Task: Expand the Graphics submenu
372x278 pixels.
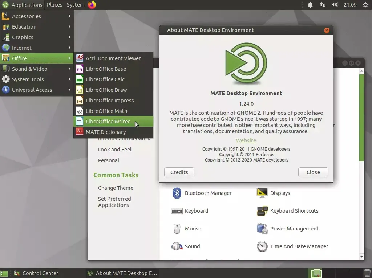Action: click(x=37, y=37)
